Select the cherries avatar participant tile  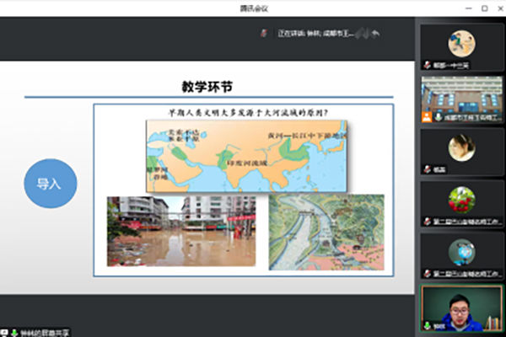[462, 204]
